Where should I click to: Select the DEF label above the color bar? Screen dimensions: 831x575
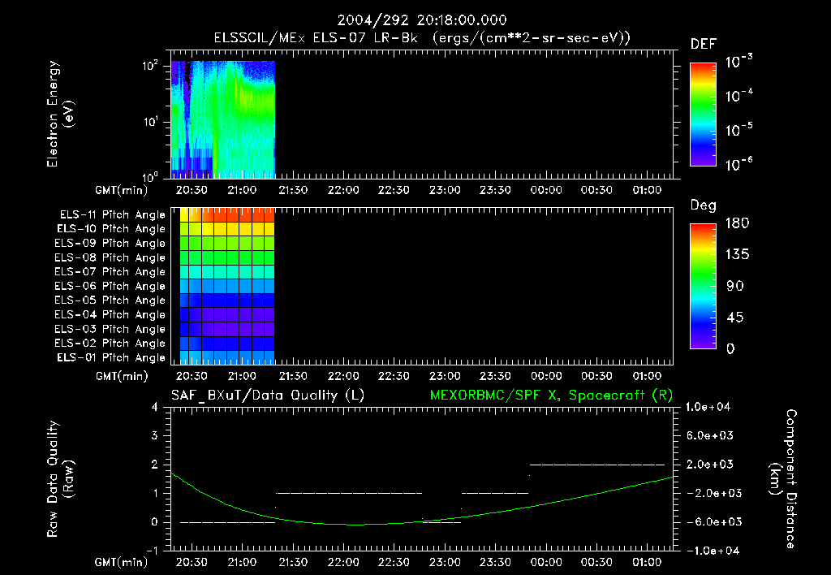point(704,44)
